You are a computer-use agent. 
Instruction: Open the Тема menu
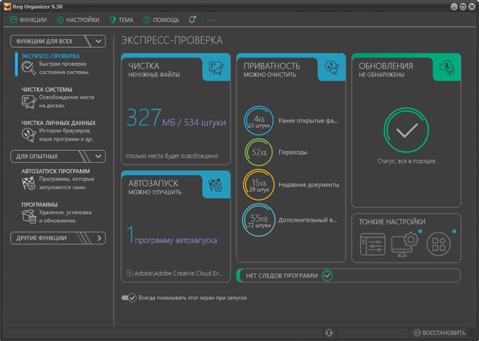(121, 19)
